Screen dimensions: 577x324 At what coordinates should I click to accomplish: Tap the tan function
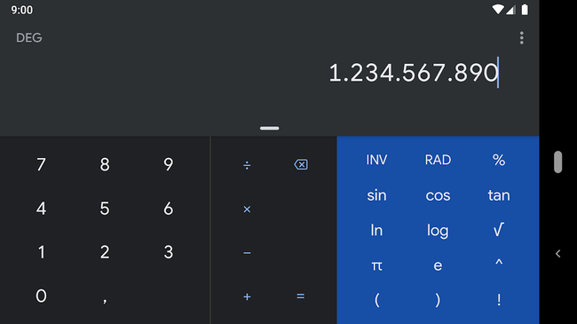pyautogui.click(x=499, y=195)
